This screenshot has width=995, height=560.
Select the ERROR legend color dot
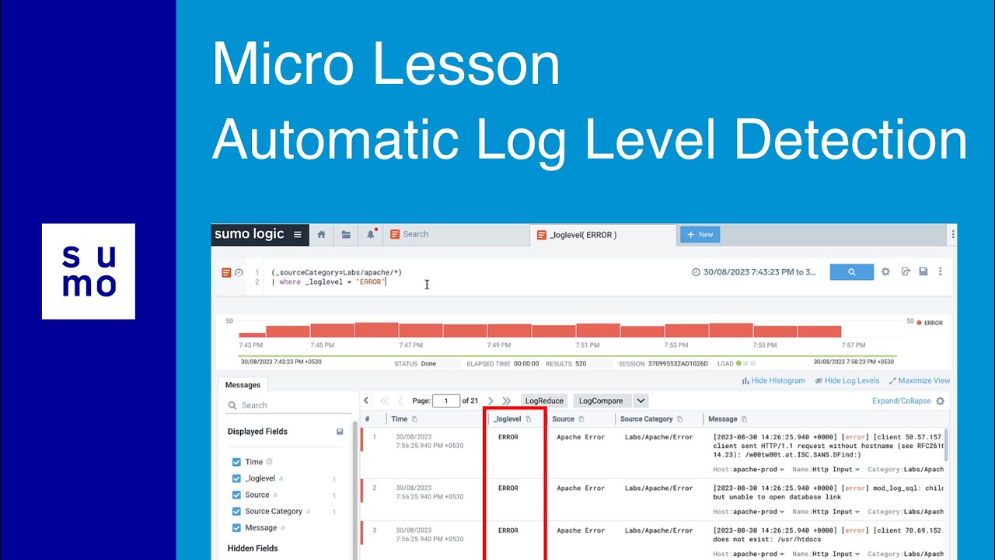[920, 323]
